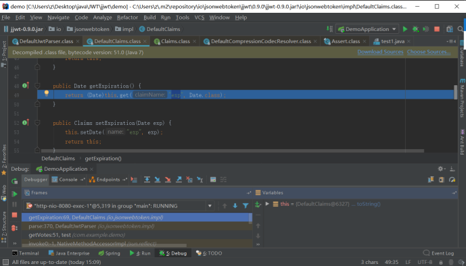Click the Choose Sources link

(429, 52)
